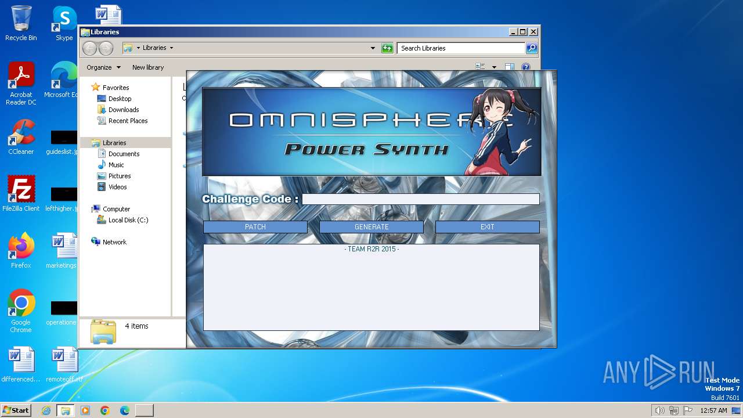Click the Search Libraries box
The image size is (743, 418).
461,48
